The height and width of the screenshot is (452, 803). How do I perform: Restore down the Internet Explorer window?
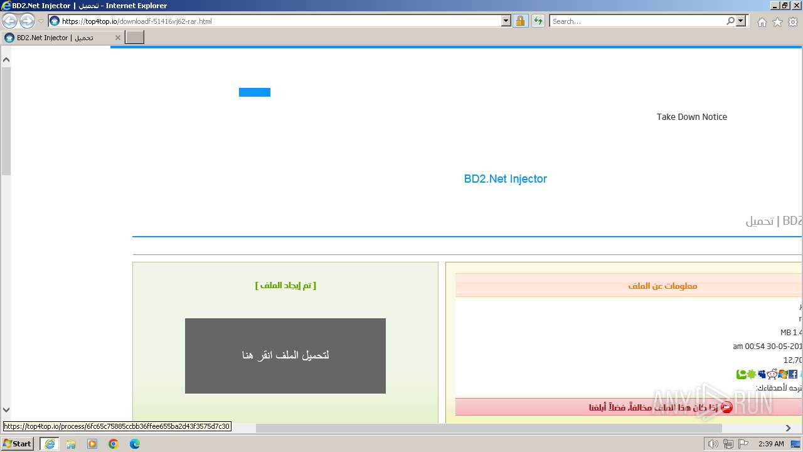click(784, 6)
